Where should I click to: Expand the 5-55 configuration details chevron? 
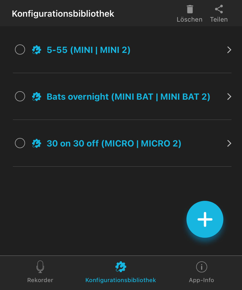point(229,50)
